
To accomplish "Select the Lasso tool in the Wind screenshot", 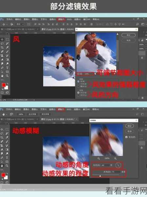I will [x=2, y=43].
